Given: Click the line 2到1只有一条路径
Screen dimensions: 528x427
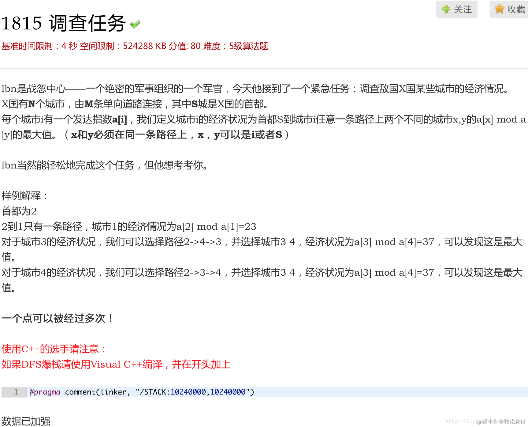Looking at the screenshot, I should (129, 226).
